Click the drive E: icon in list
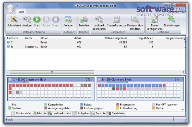This screenshot has width=192, height=127. [8, 46]
